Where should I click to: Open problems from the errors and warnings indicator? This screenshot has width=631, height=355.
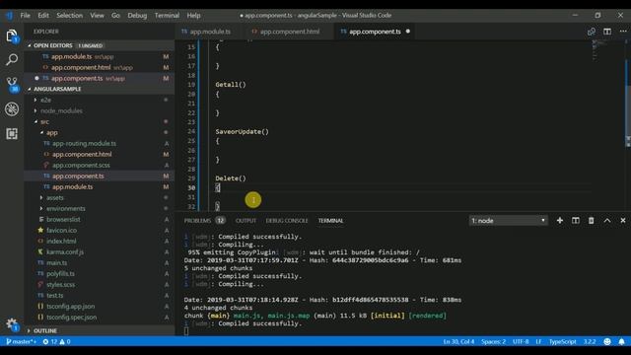[57, 342]
